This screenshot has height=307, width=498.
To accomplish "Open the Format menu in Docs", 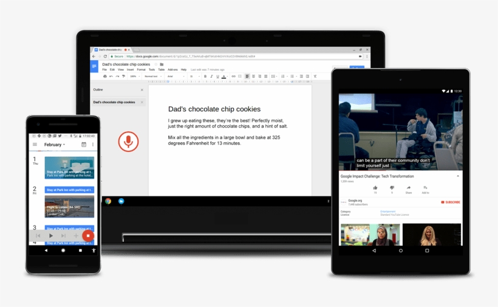I will (x=141, y=70).
